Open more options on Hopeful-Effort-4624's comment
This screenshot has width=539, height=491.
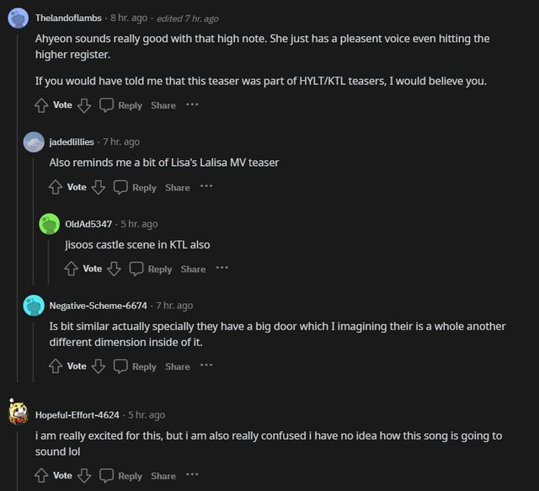point(192,475)
